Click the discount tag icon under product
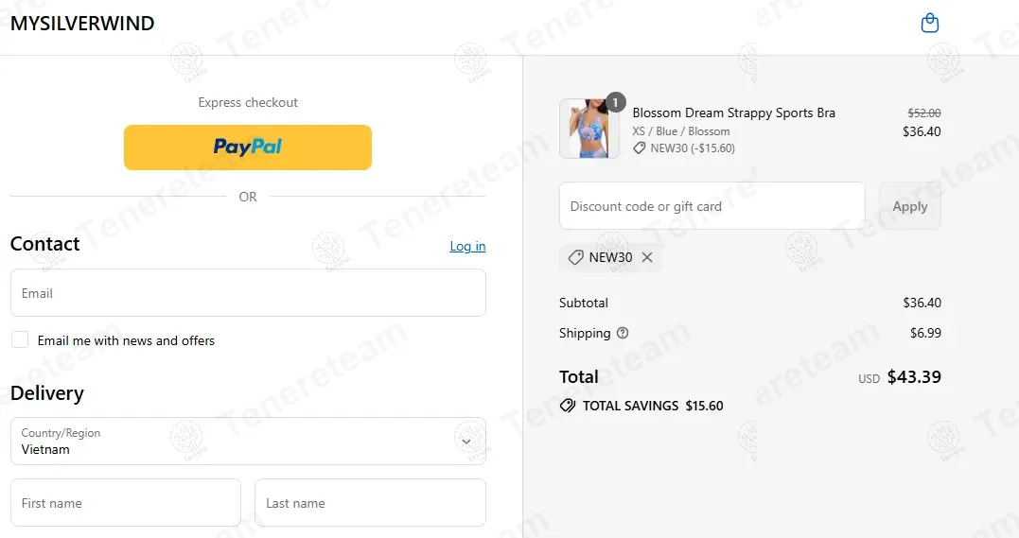The width and height of the screenshot is (1019, 538). click(640, 148)
